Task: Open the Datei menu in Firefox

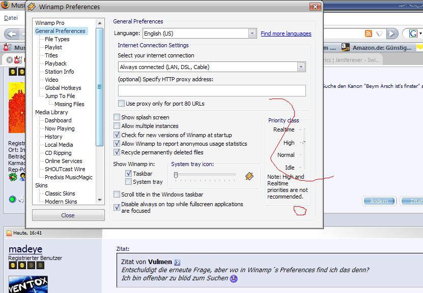Action: click(11, 18)
